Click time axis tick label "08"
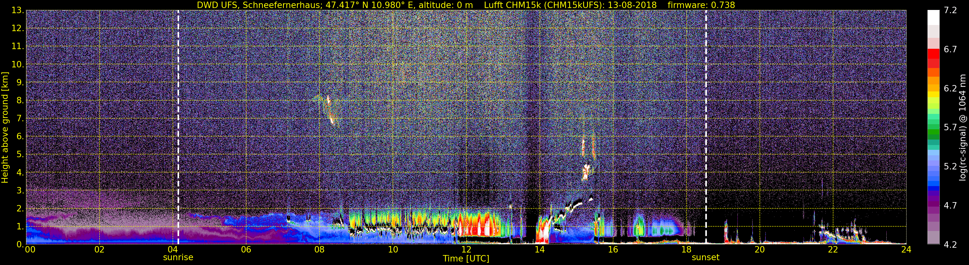Screen dimensions: 969x265 (x=319, y=250)
